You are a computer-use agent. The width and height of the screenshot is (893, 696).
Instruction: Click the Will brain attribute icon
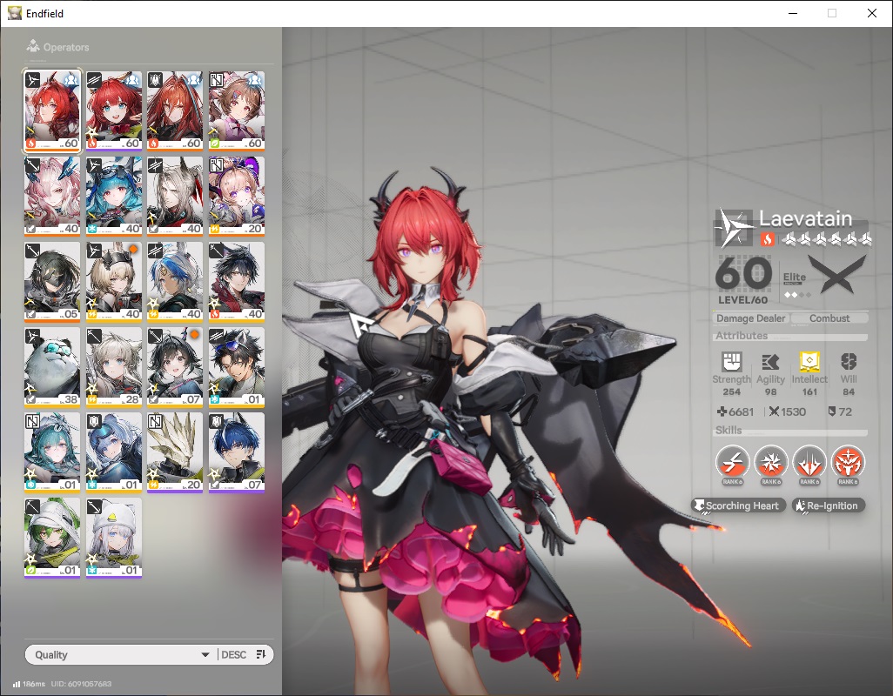pyautogui.click(x=849, y=361)
